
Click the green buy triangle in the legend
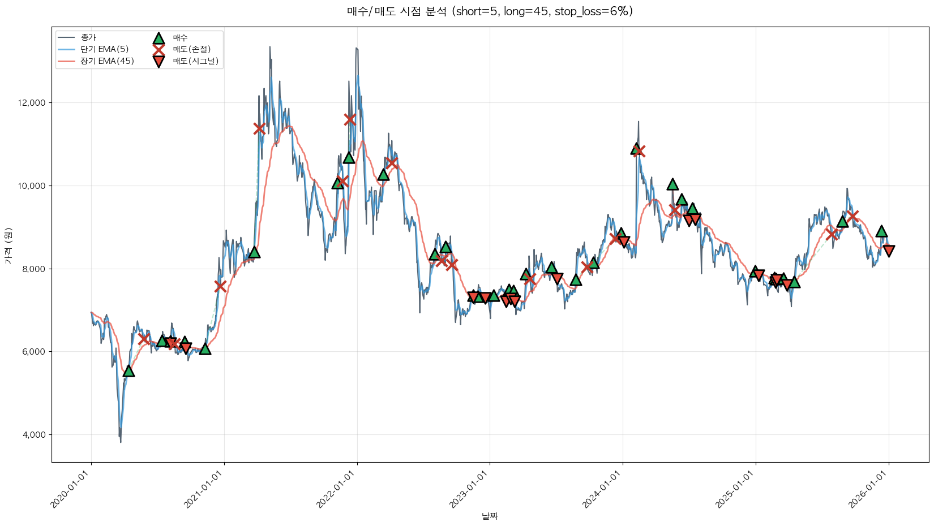[x=158, y=38]
